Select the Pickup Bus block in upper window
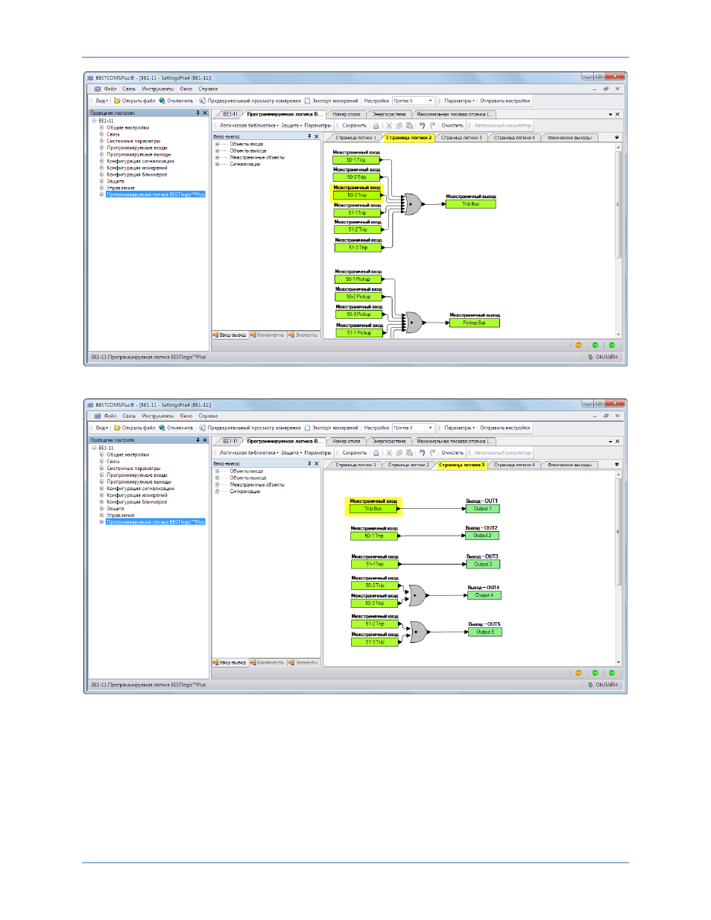The image size is (711, 920). (x=474, y=323)
